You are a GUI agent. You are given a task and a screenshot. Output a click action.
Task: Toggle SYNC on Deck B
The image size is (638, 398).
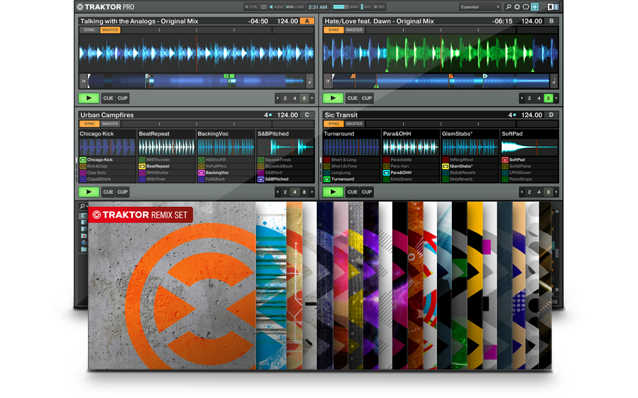pyautogui.click(x=333, y=30)
